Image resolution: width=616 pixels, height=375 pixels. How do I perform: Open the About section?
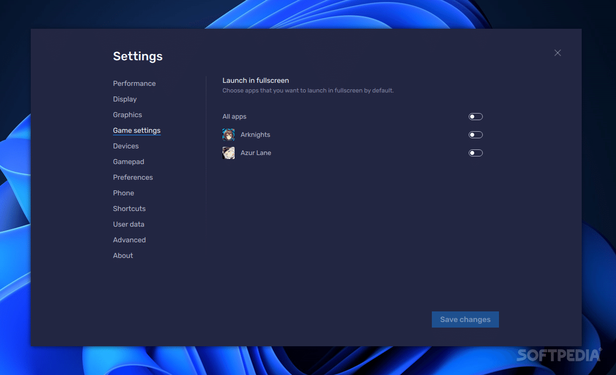[123, 255]
